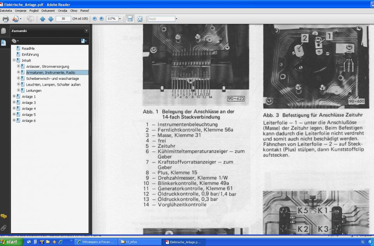This screenshot has width=374, height=246.
Task: Go to the next page with down arrow
Action: pos(51,19)
